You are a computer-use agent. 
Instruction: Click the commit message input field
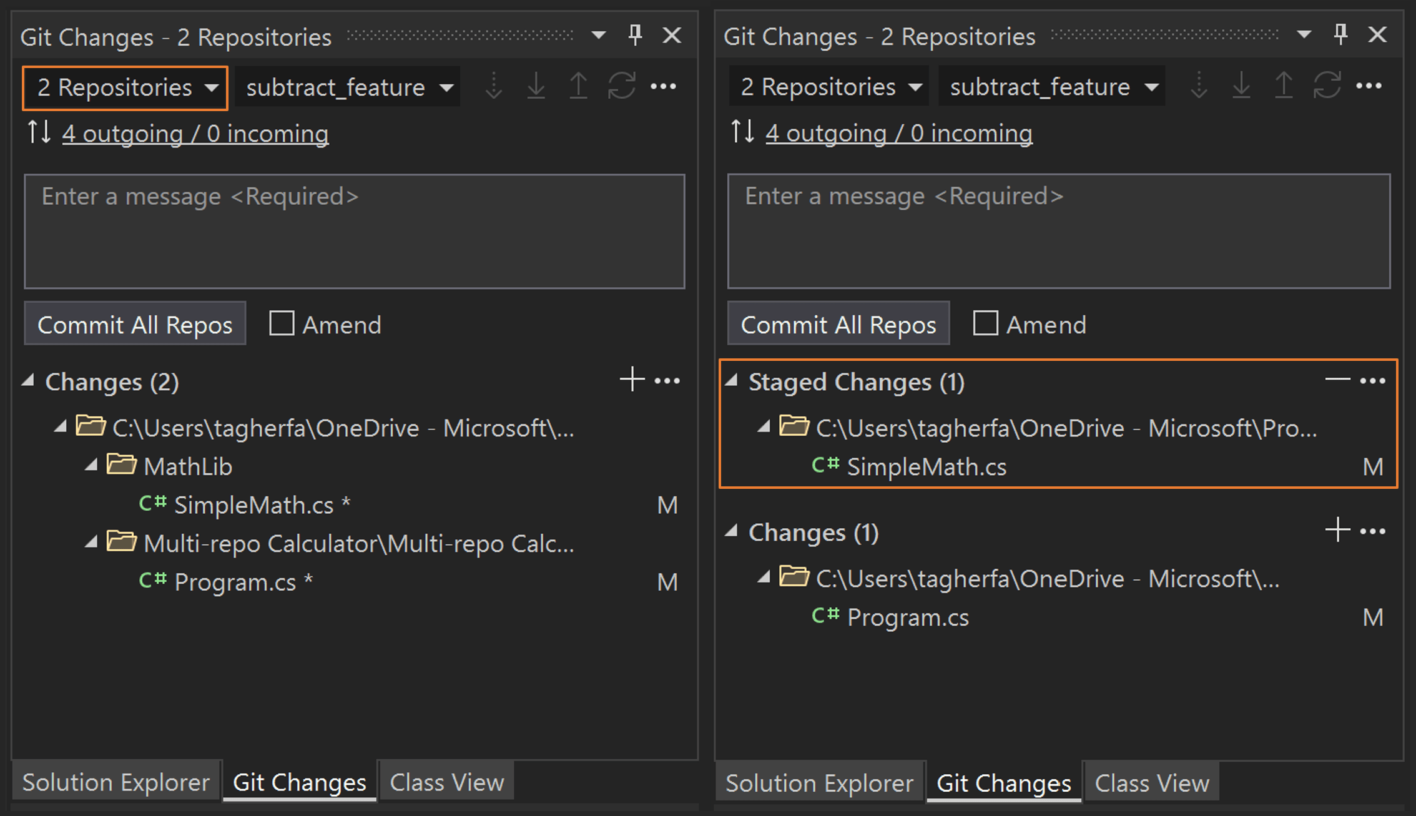[x=354, y=231]
